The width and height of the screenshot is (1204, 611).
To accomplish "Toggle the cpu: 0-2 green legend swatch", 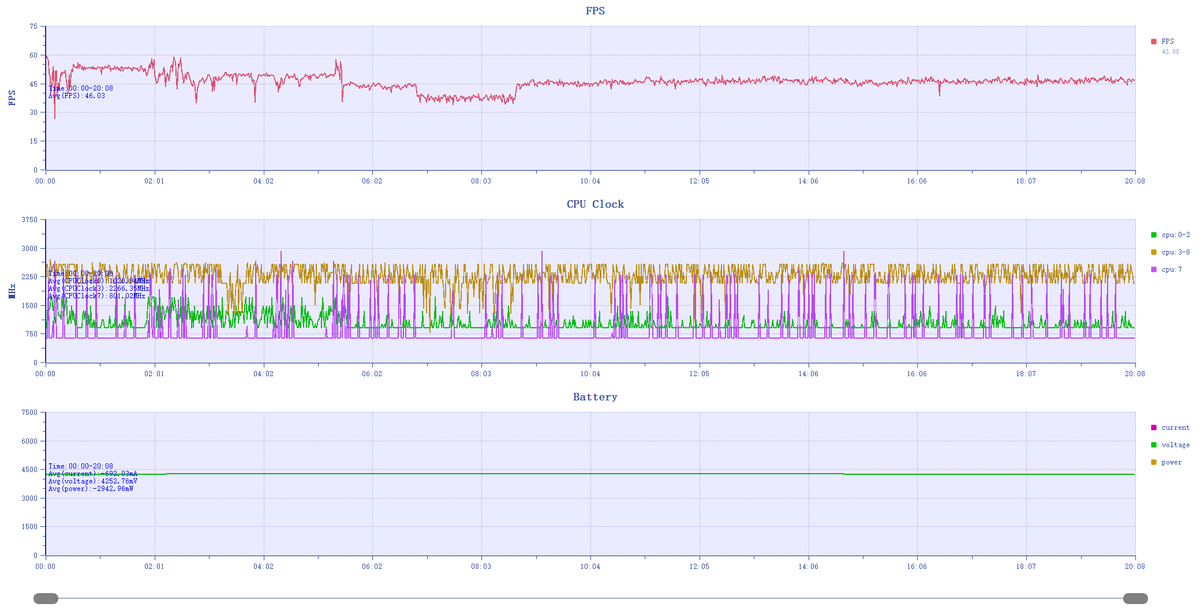I will pyautogui.click(x=1153, y=235).
